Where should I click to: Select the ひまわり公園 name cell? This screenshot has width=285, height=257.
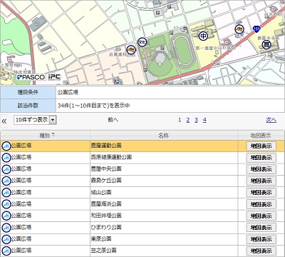(164, 228)
